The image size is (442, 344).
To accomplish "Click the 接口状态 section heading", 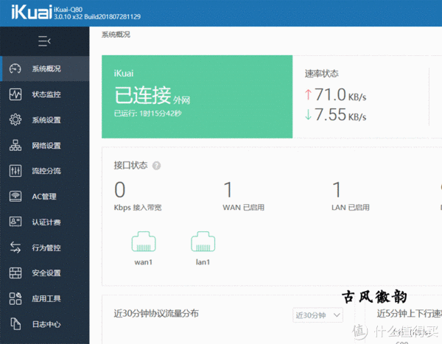I will pyautogui.click(x=130, y=165).
